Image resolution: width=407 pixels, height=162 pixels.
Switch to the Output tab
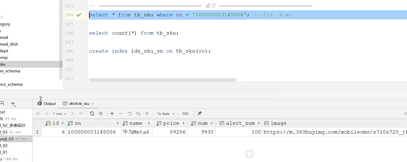click(47, 104)
